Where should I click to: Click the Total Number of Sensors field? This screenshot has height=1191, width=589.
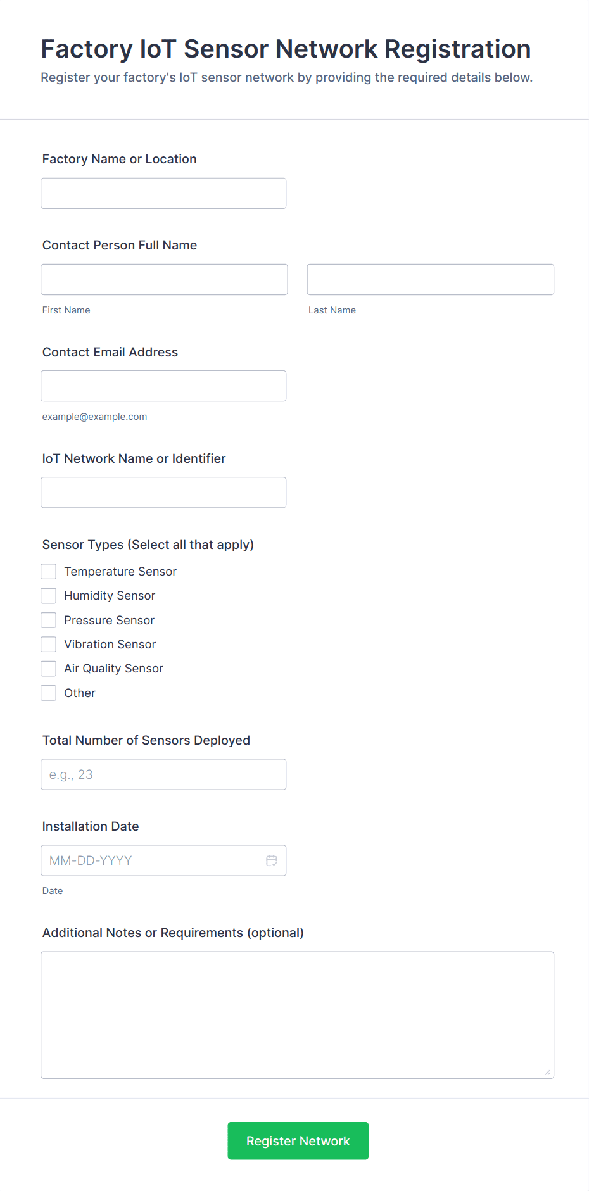click(163, 774)
